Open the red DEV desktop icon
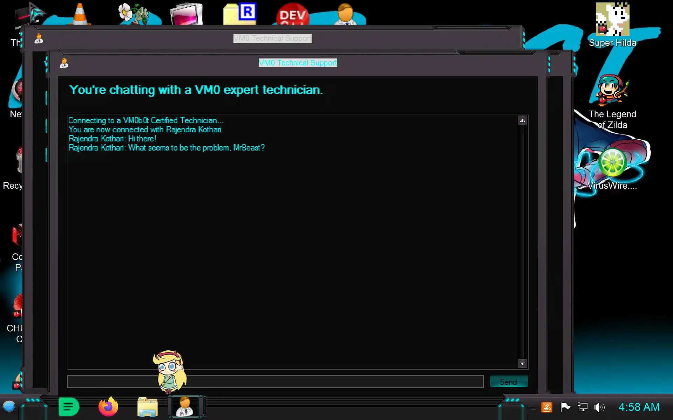This screenshot has height=420, width=673. coord(292,15)
